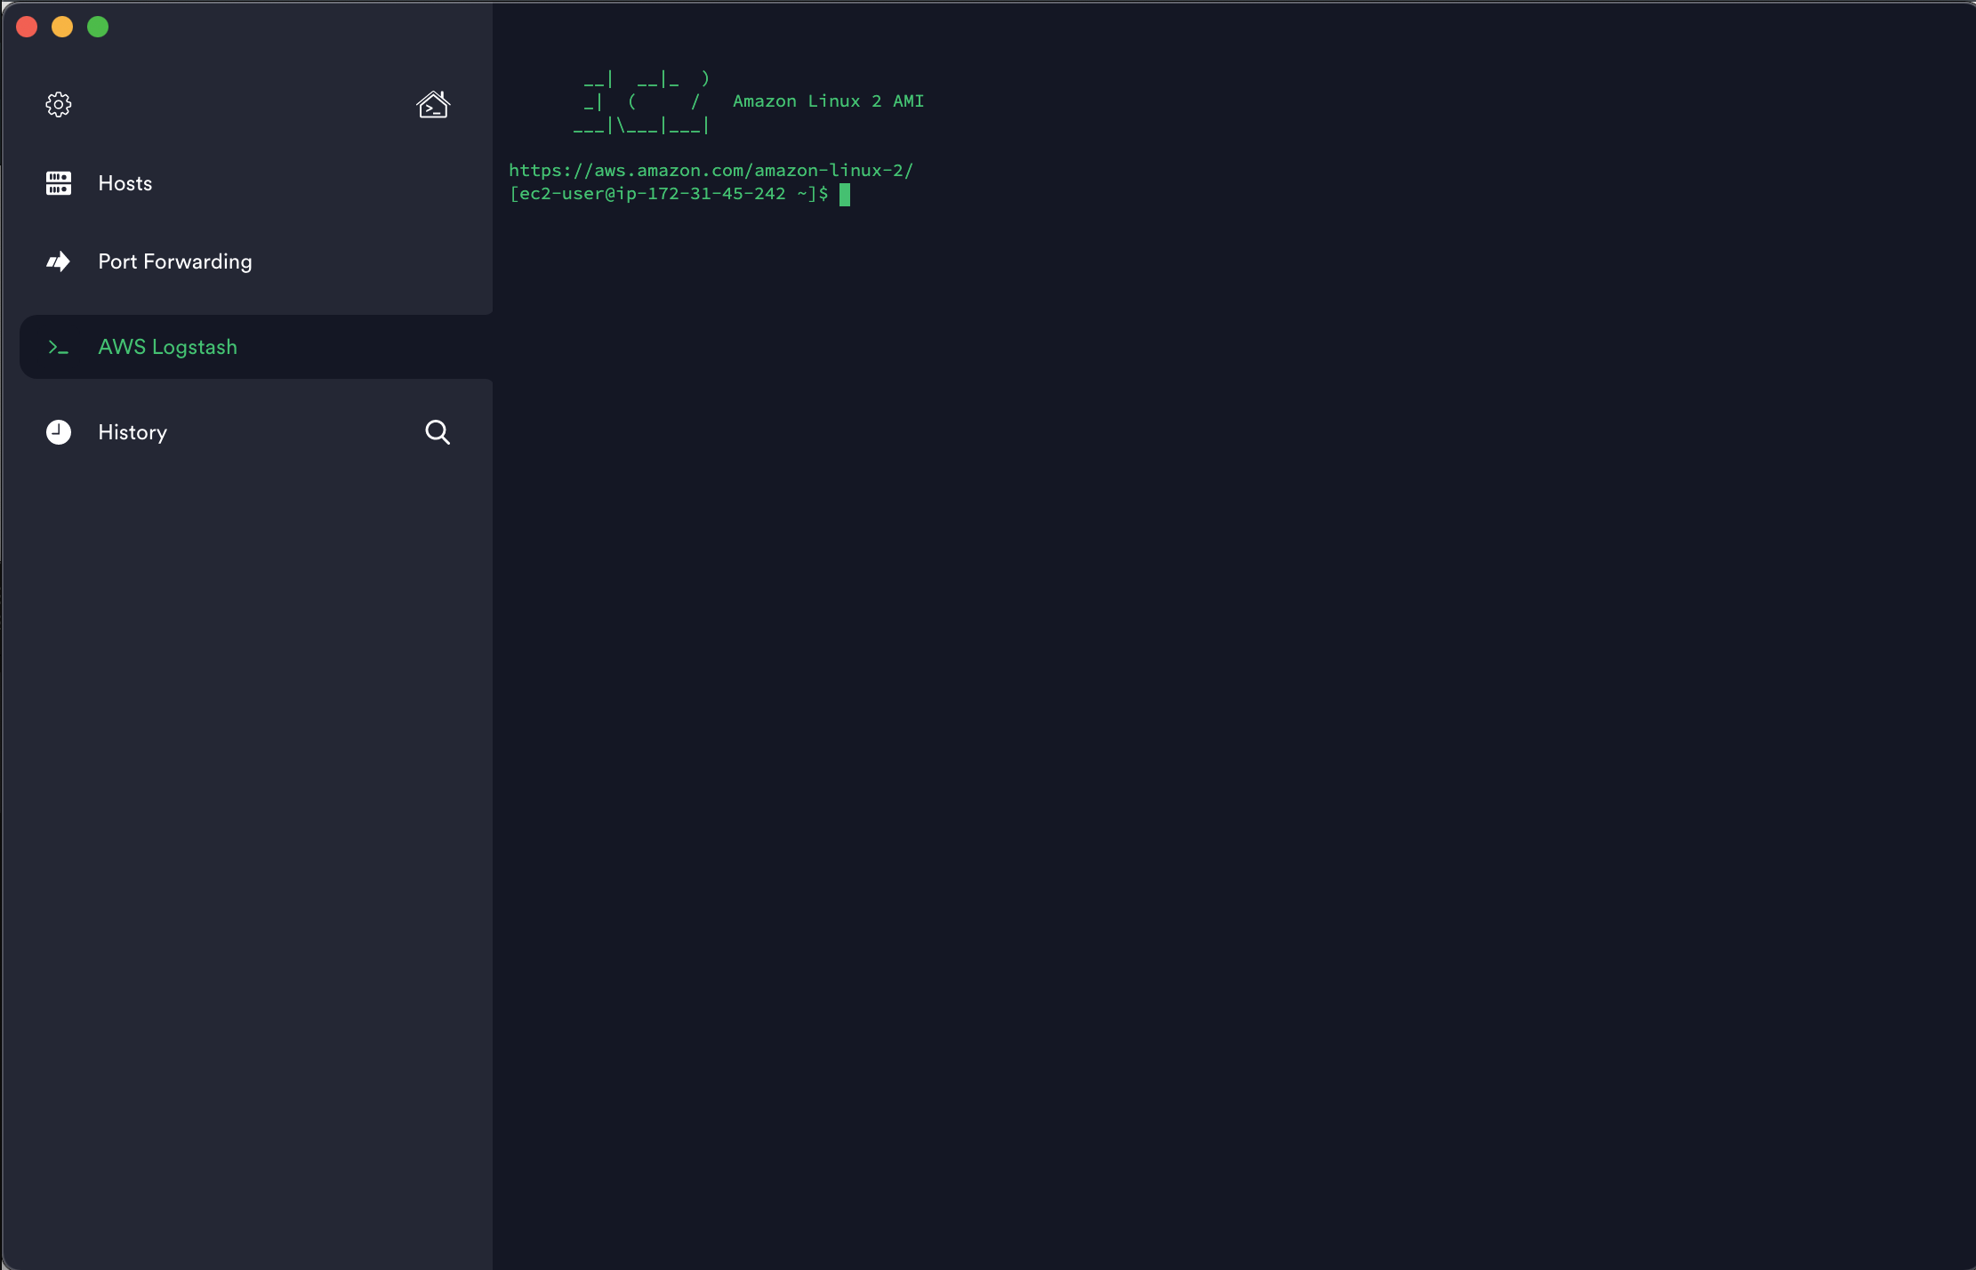Image resolution: width=1976 pixels, height=1270 pixels.
Task: Open local terminal house icon
Action: click(433, 105)
